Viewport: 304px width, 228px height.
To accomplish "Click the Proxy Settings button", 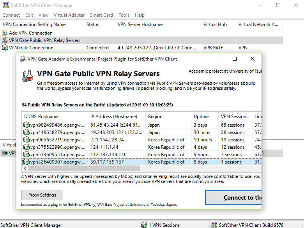I will point(42,195).
